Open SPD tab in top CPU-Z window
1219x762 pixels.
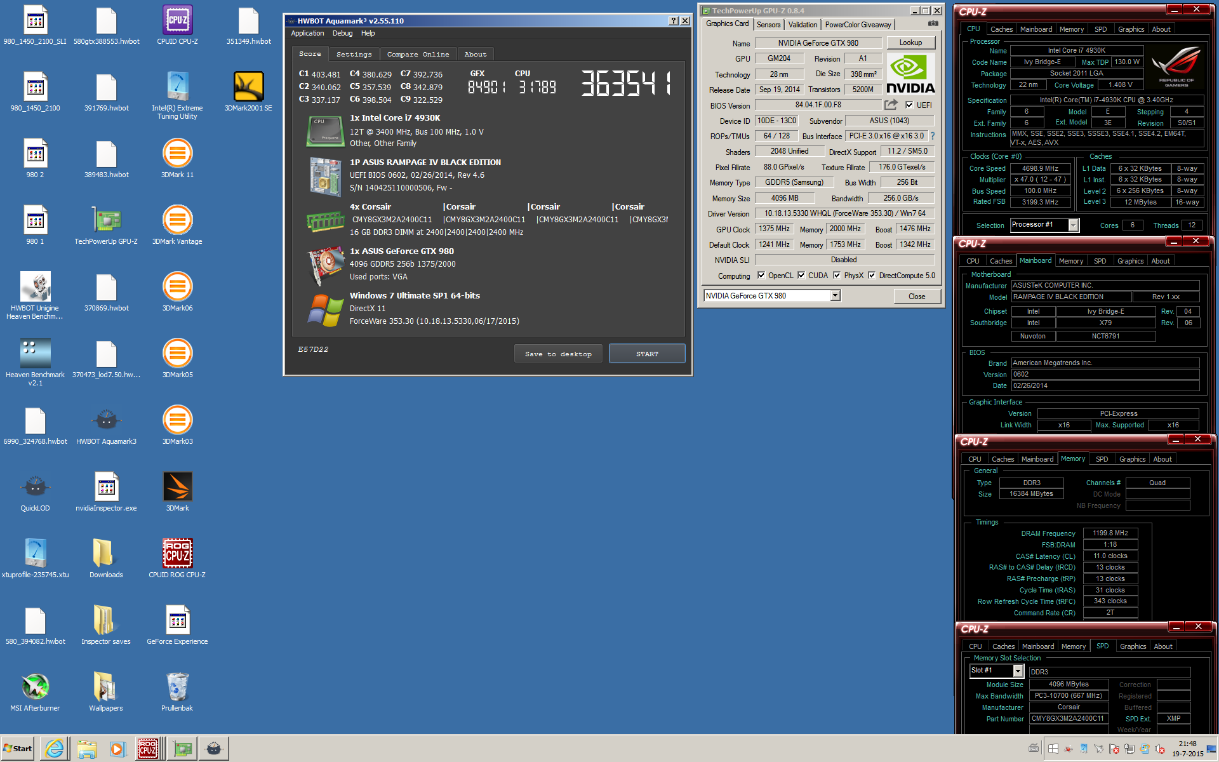(1100, 29)
